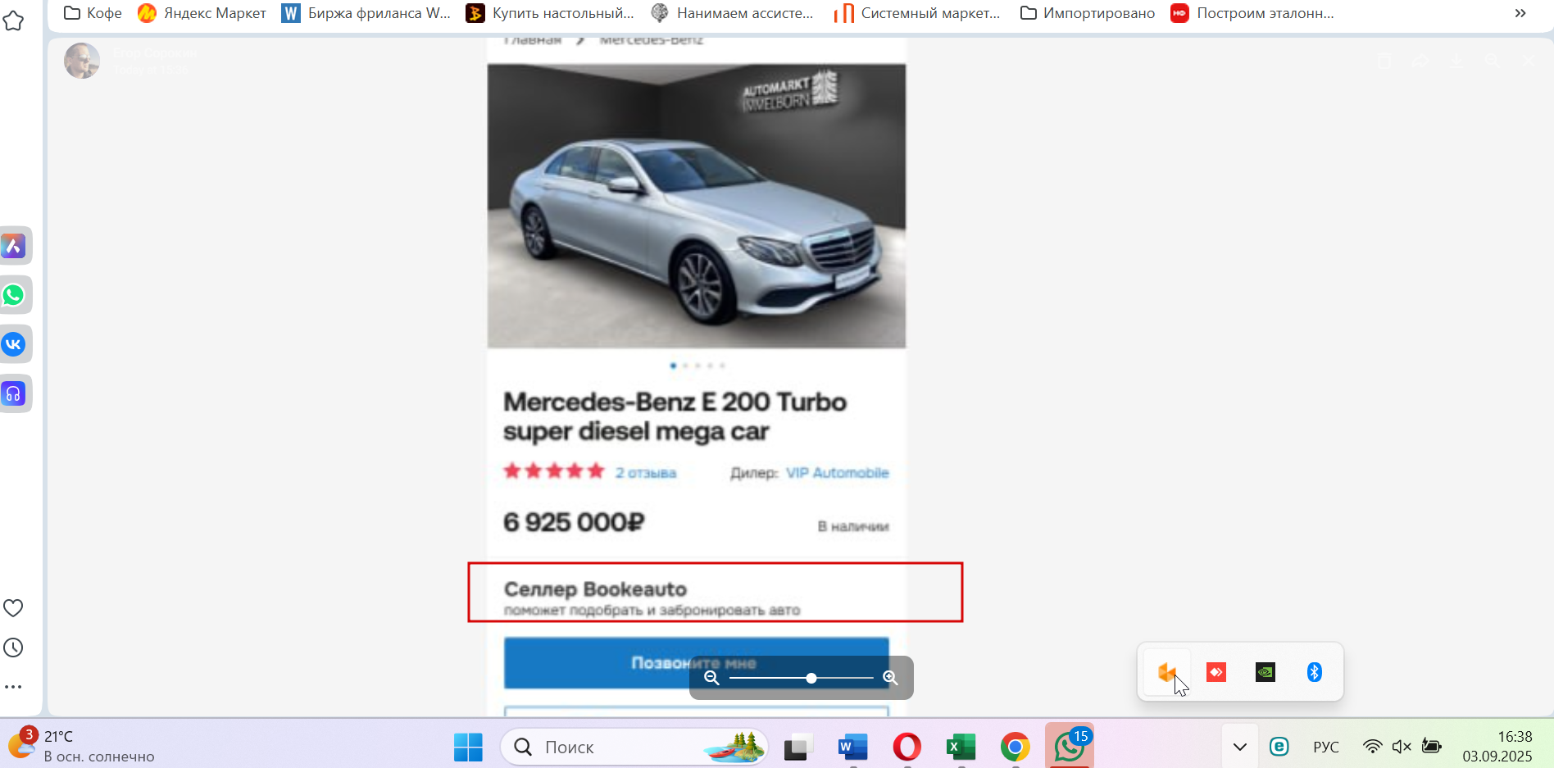This screenshot has width=1554, height=768.
Task: Open the Системный маркет... bookmark
Action: coord(917,13)
